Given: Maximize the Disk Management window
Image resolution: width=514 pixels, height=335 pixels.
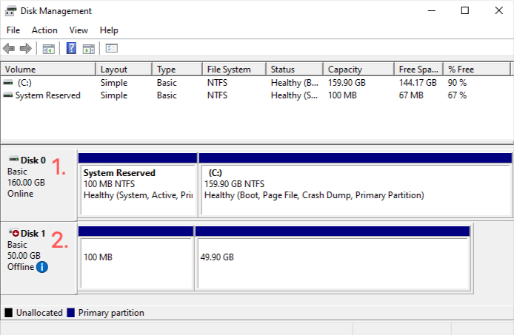Looking at the screenshot, I should [x=465, y=11].
